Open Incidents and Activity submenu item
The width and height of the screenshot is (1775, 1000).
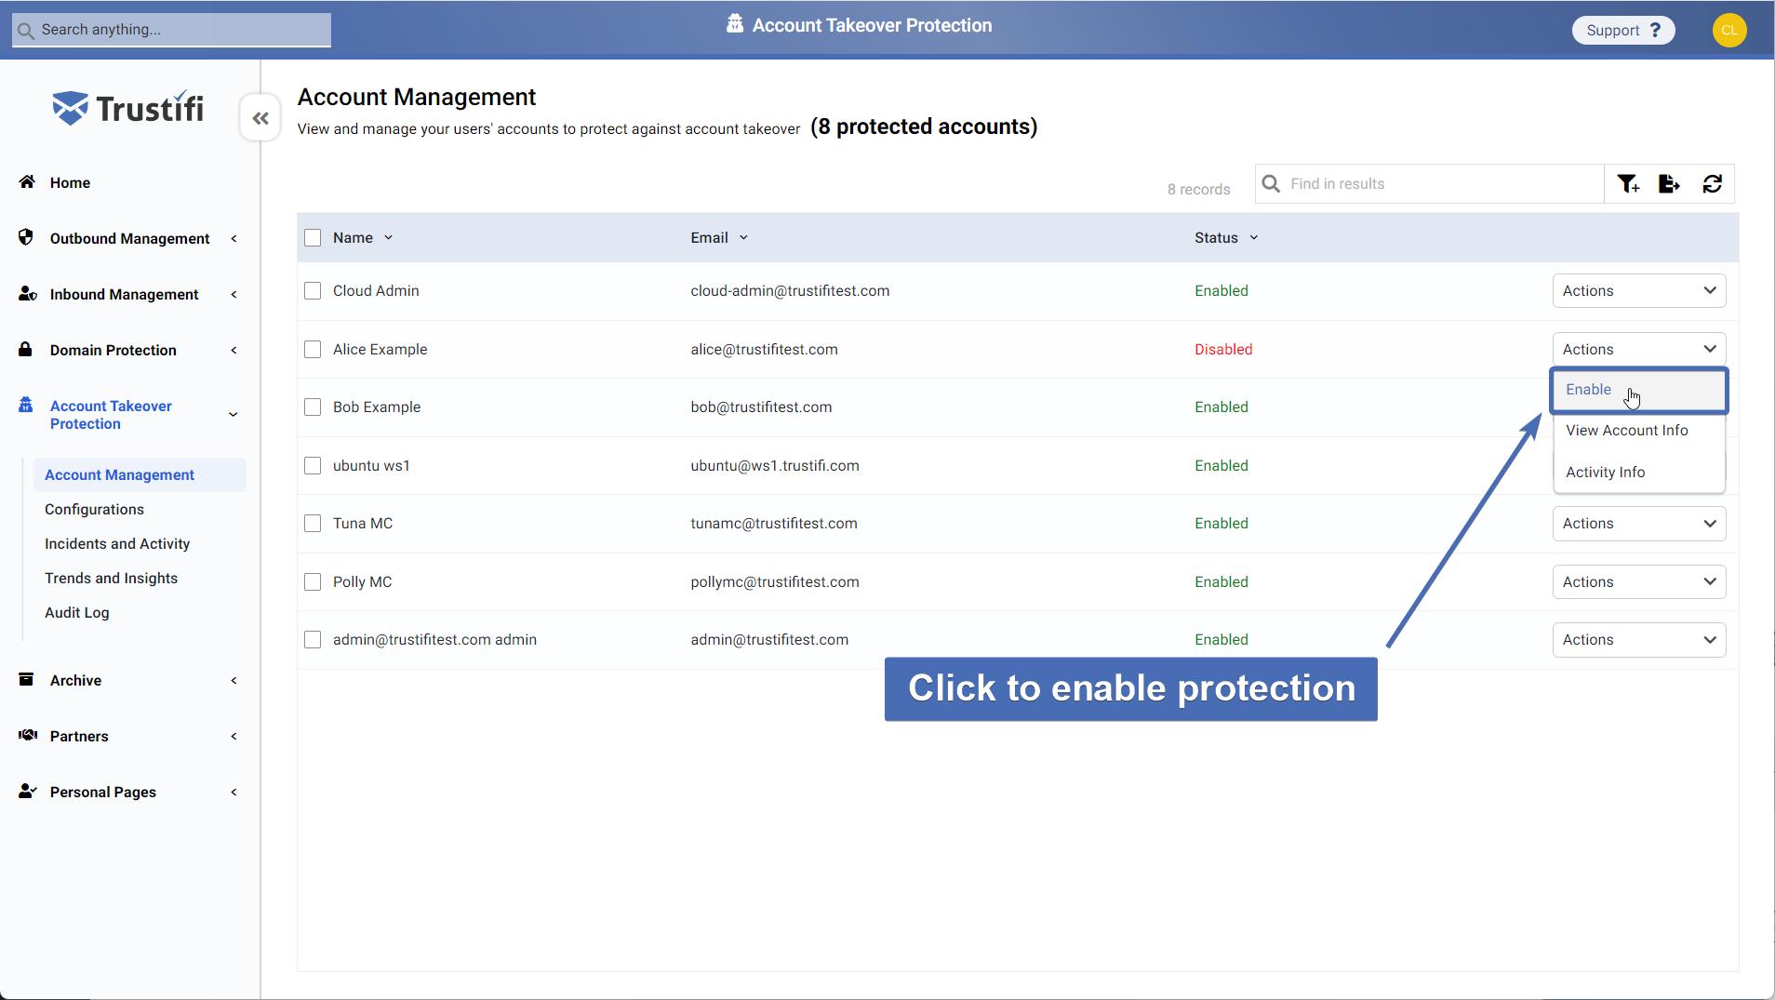pos(117,543)
